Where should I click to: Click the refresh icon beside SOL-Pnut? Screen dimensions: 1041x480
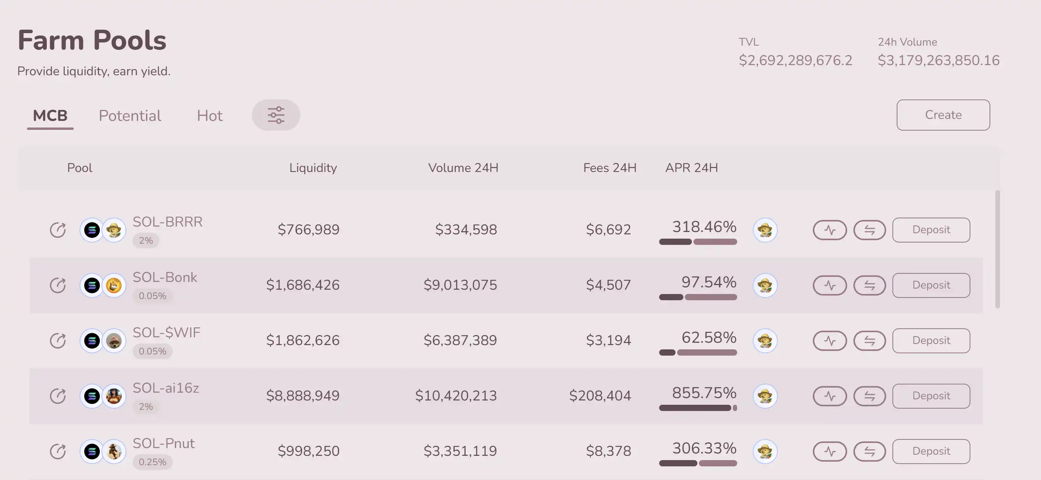tap(58, 451)
